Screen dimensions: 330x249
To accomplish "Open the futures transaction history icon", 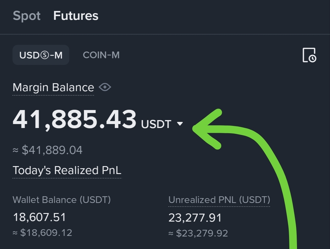I will click(309, 55).
